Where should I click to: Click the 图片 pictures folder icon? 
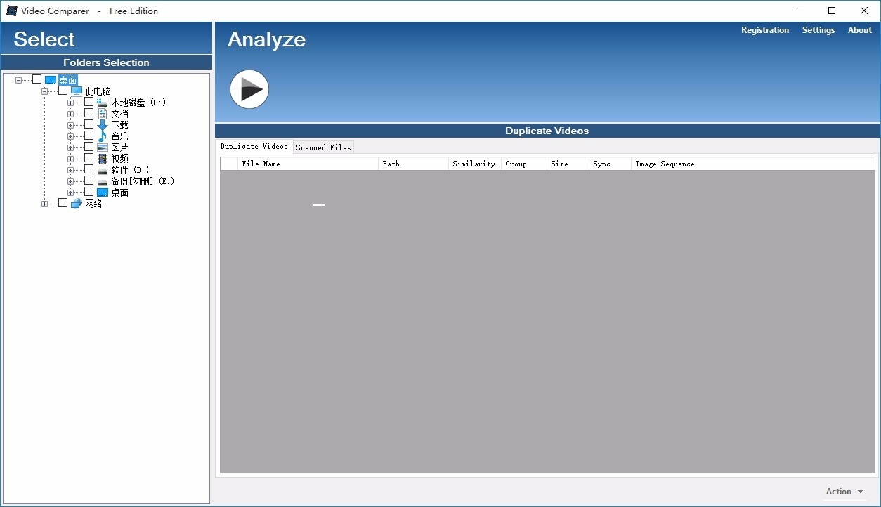(103, 147)
